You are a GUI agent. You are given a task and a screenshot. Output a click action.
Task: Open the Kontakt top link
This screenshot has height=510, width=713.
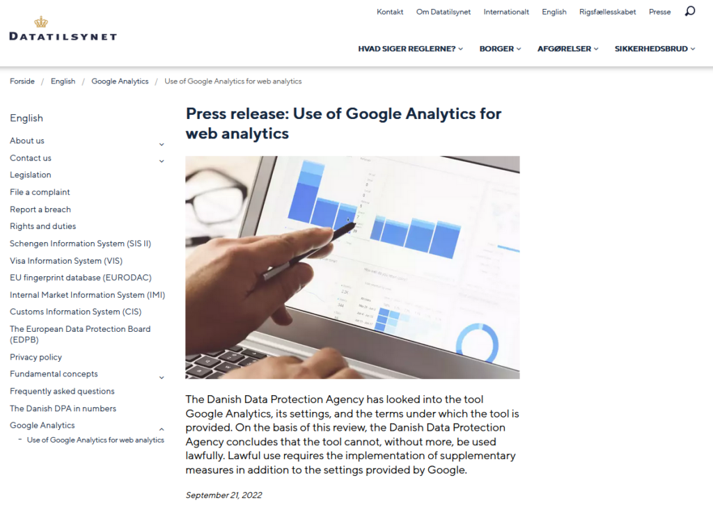(x=390, y=12)
